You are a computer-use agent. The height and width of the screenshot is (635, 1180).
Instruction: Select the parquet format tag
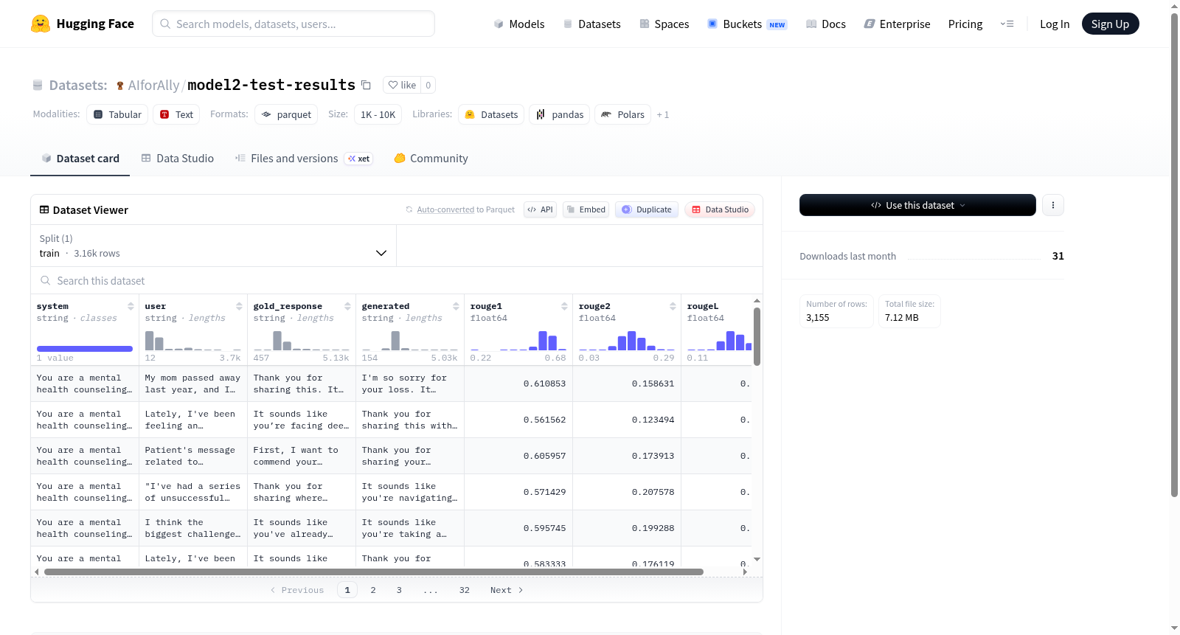point(286,114)
